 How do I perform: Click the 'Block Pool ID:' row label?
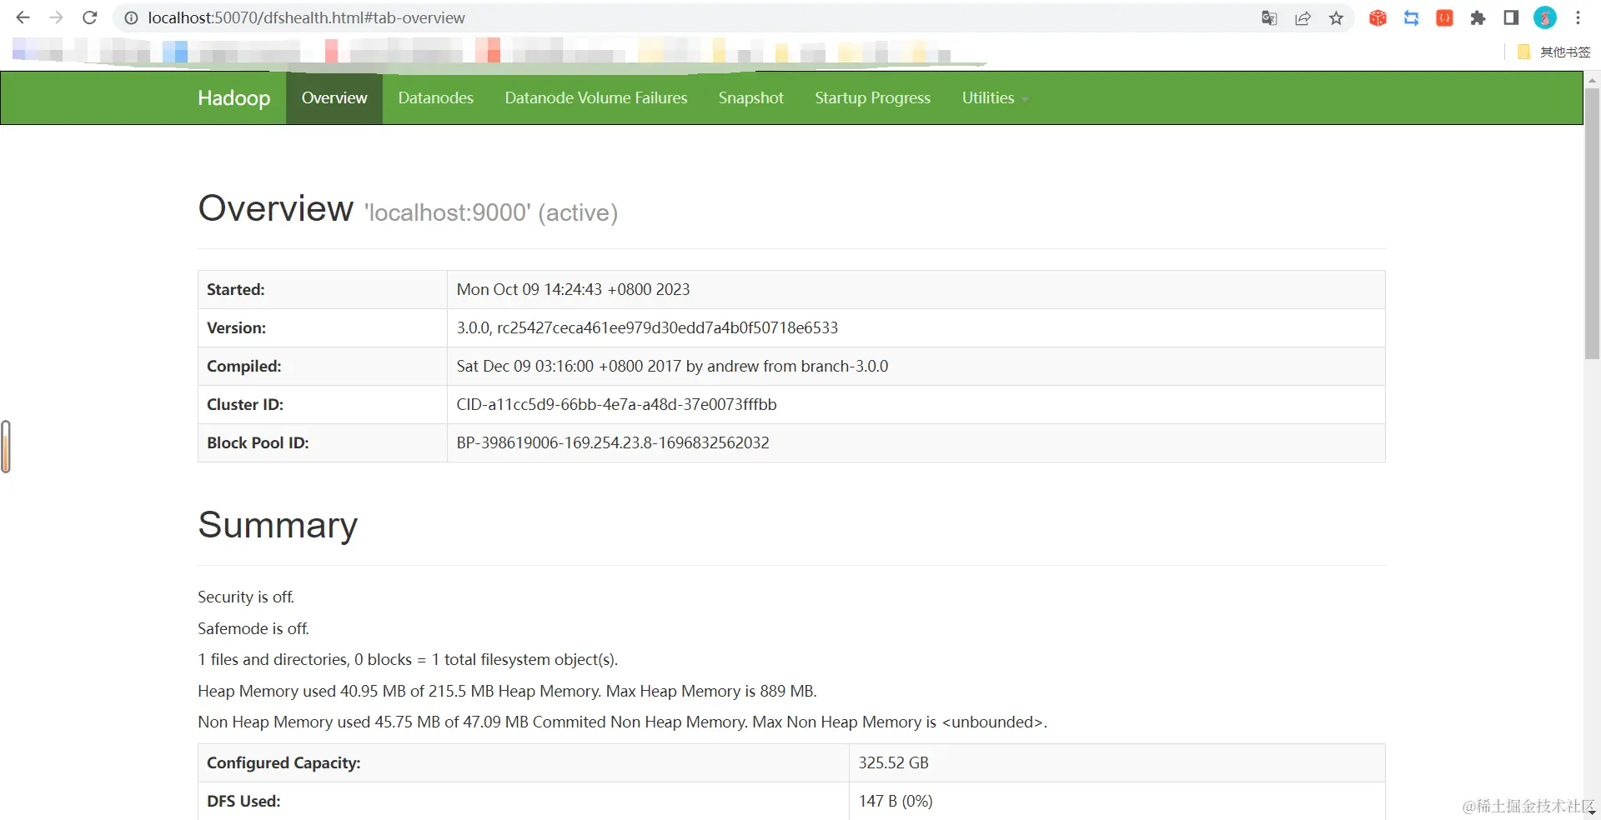point(258,442)
